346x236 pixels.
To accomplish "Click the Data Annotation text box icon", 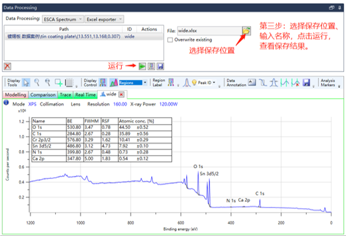I will [x=252, y=82].
